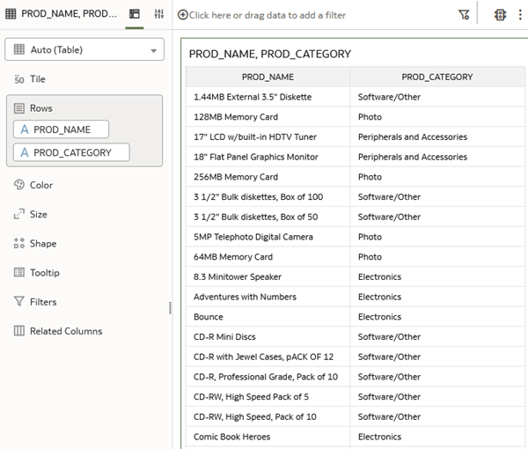Image resolution: width=528 pixels, height=449 pixels.
Task: Click the add filter plus icon
Action: tap(182, 15)
